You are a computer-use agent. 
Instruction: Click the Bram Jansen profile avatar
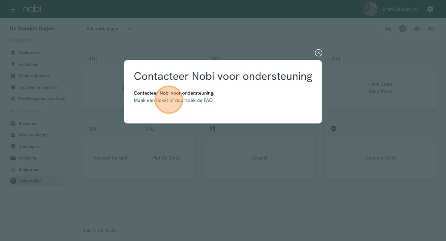370,9
